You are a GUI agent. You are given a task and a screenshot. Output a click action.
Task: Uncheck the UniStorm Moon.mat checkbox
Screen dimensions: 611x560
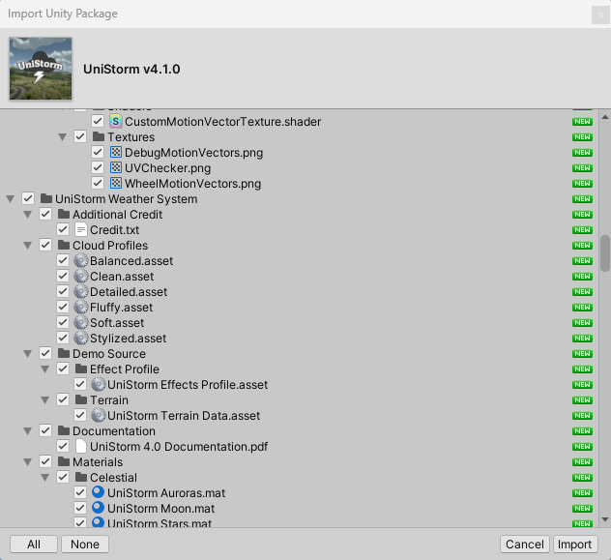pyautogui.click(x=80, y=508)
